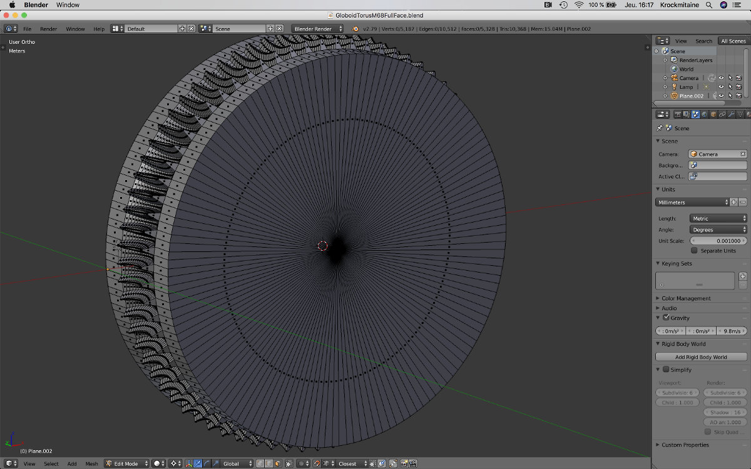Collapse the Scene tree node in outliner
Screen dimensions: 751x469
click(656, 51)
